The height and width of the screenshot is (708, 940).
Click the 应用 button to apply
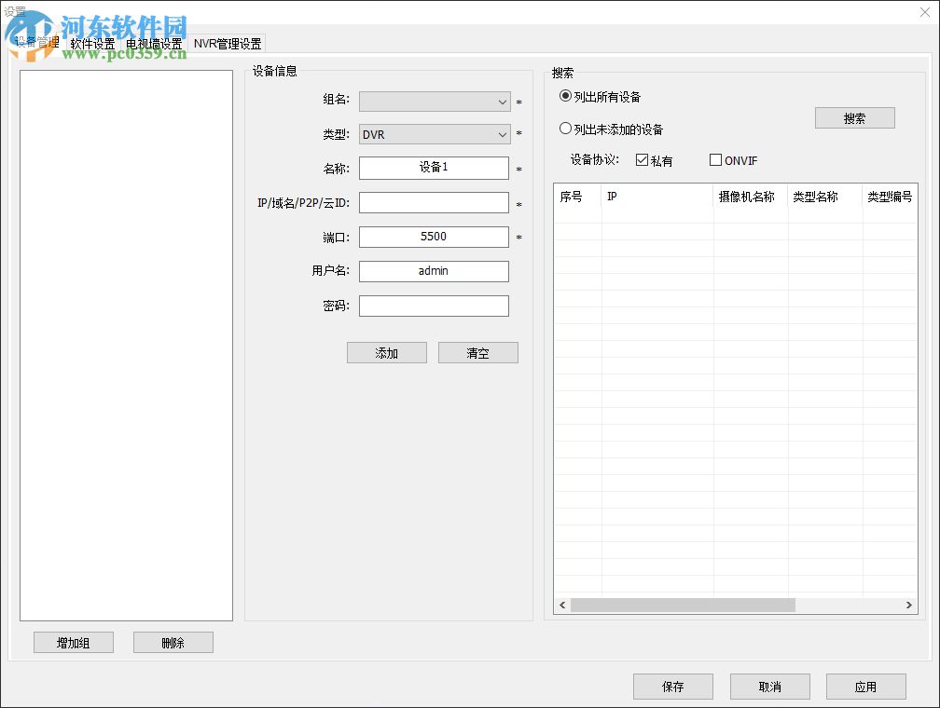pyautogui.click(x=865, y=687)
